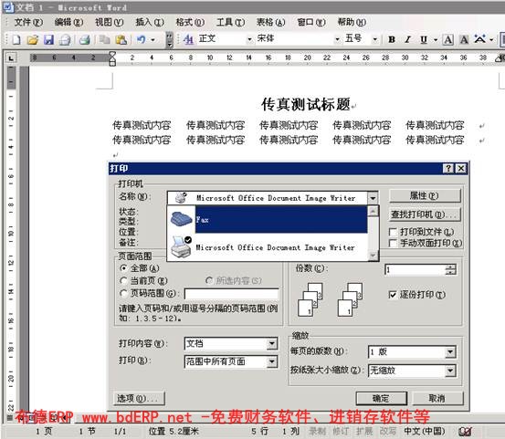Image resolution: width=505 pixels, height=439 pixels.
Task: Click the Paste clipboard icon
Action: tap(121, 39)
